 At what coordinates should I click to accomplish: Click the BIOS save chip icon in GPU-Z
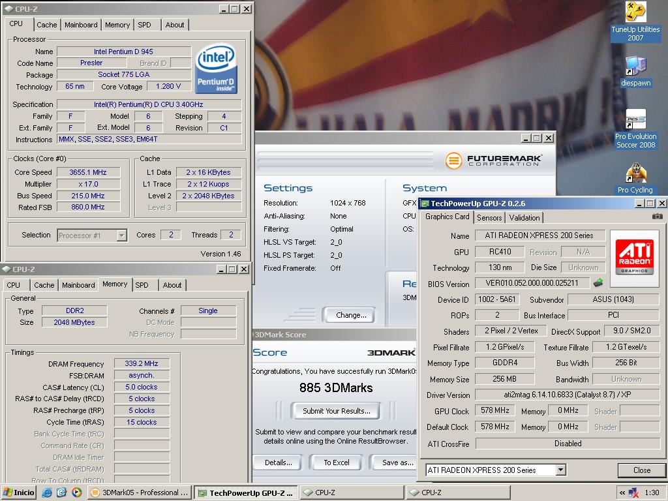click(x=599, y=282)
